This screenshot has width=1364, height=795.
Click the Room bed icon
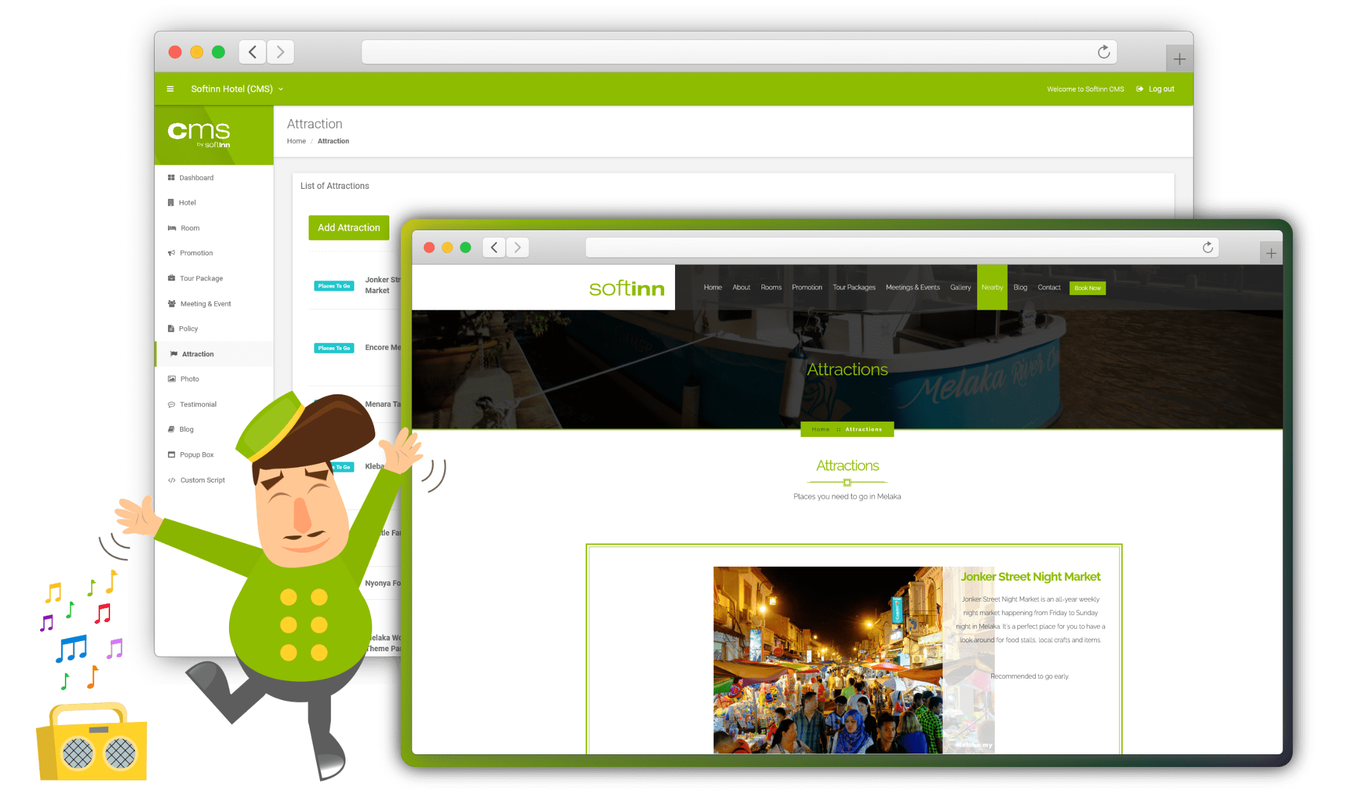(172, 228)
